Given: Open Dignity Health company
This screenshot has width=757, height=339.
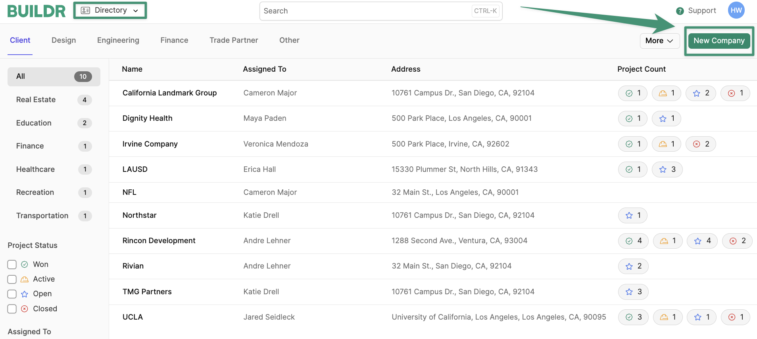Looking at the screenshot, I should coord(147,118).
